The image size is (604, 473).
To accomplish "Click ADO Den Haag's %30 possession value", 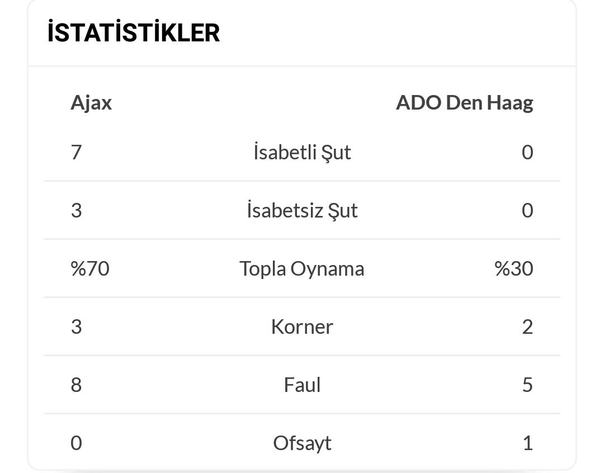I will 514,268.
